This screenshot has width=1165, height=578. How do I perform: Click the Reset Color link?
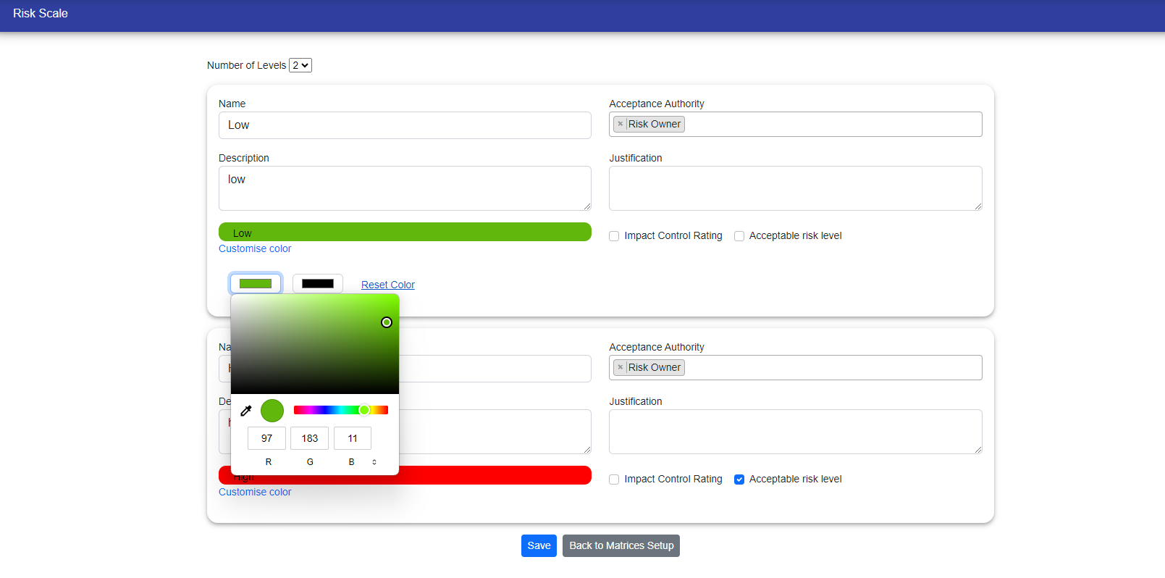[388, 285]
